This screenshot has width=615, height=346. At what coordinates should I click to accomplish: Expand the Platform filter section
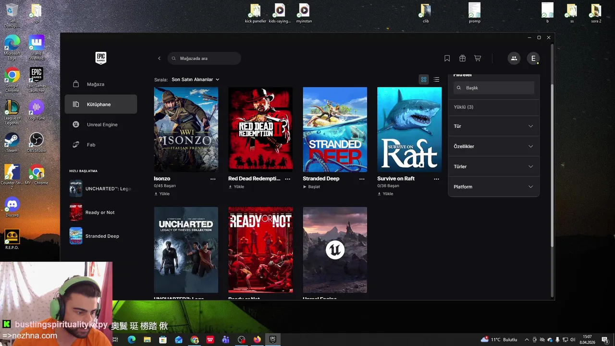click(x=493, y=186)
